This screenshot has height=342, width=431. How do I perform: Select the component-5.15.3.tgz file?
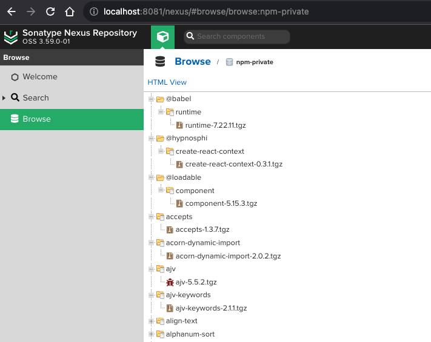click(x=221, y=203)
